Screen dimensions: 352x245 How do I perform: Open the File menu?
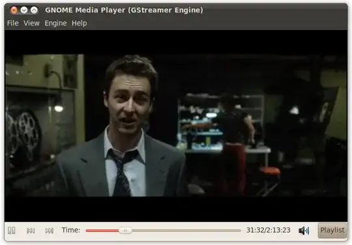coord(13,23)
